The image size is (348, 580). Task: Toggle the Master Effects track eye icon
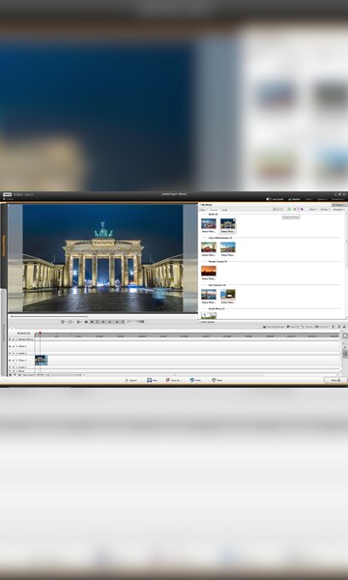tap(10, 339)
